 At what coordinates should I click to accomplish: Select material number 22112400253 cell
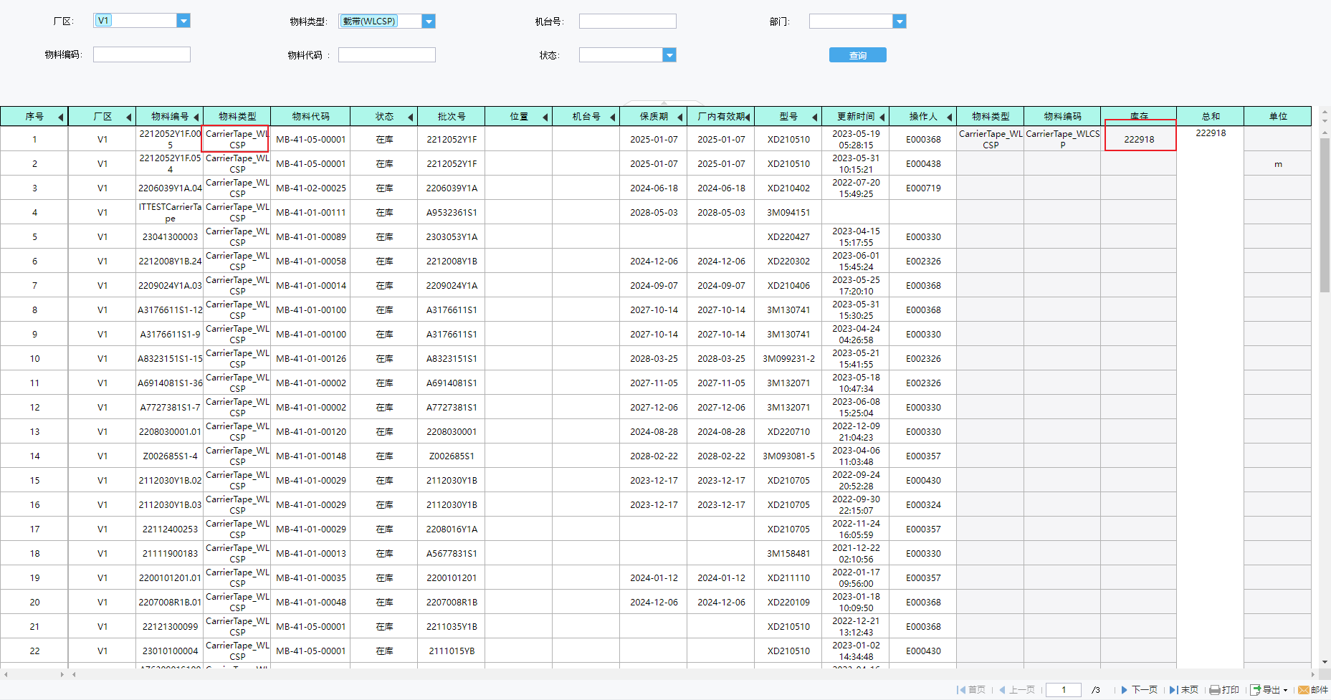(170, 529)
